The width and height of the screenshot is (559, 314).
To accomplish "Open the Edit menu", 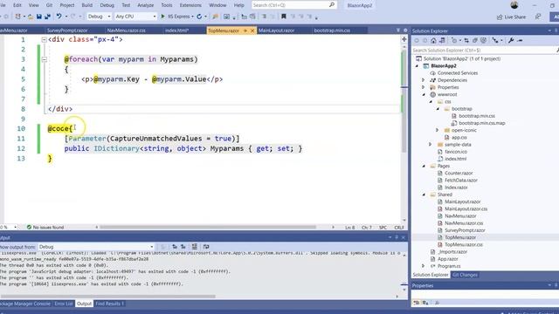I will click(x=17, y=5).
